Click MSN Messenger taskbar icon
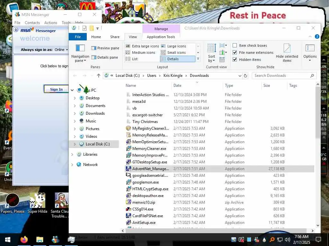329x246 pixels. pos(55,239)
